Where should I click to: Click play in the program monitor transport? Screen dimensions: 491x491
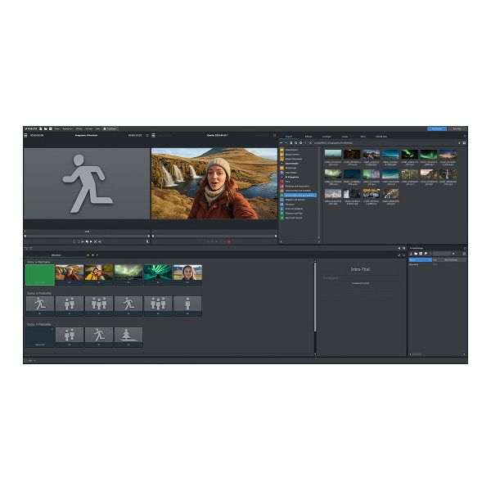(x=91, y=241)
